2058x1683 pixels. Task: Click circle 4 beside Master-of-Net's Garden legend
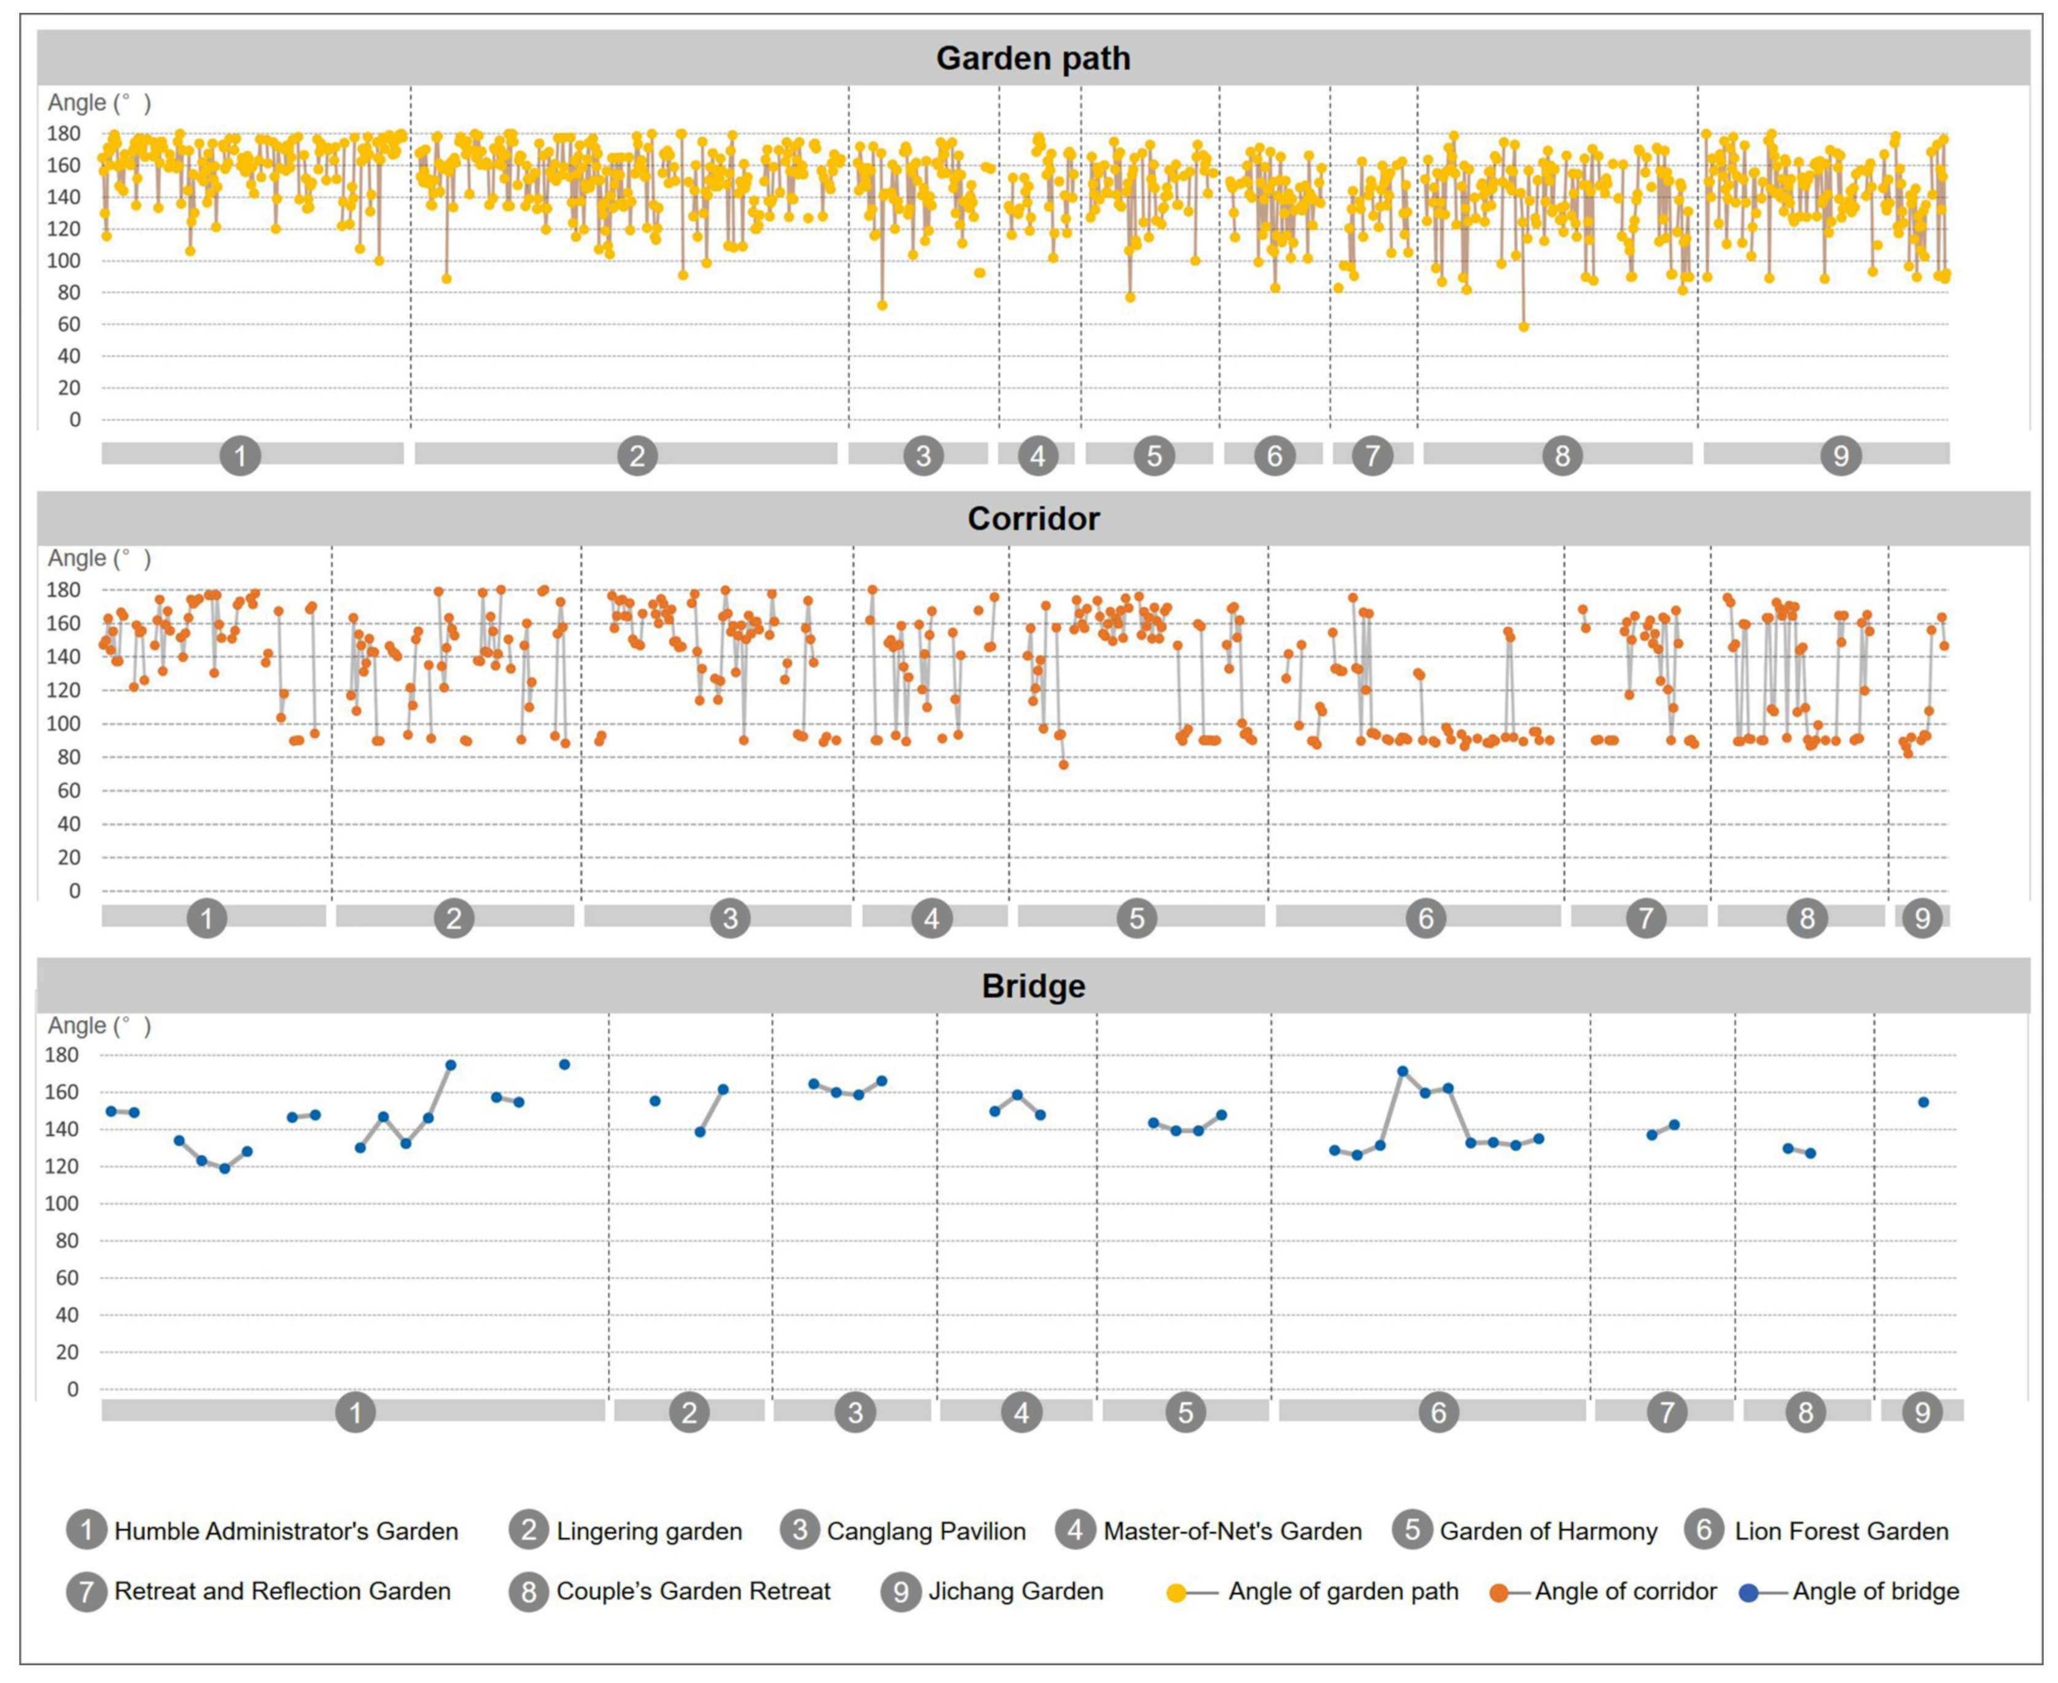click(1076, 1531)
